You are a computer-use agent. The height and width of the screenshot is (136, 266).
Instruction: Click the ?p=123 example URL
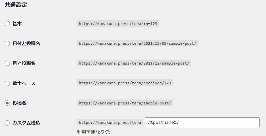click(x=118, y=23)
